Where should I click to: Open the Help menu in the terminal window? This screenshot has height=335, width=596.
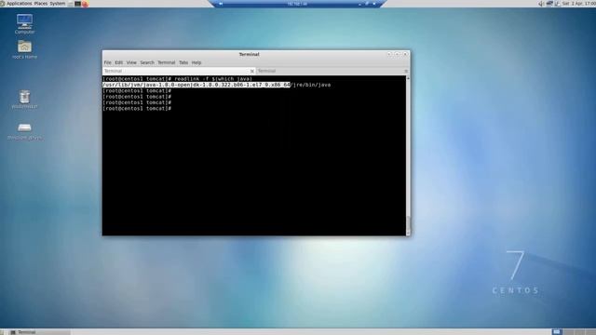(196, 62)
